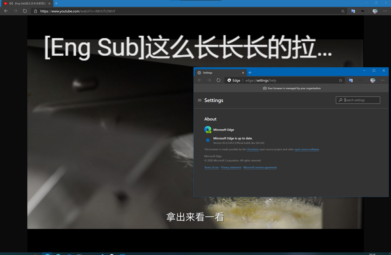Open the Settings and more menu in the Settings window
Screen dimensions: 391x255
[x=383, y=80]
